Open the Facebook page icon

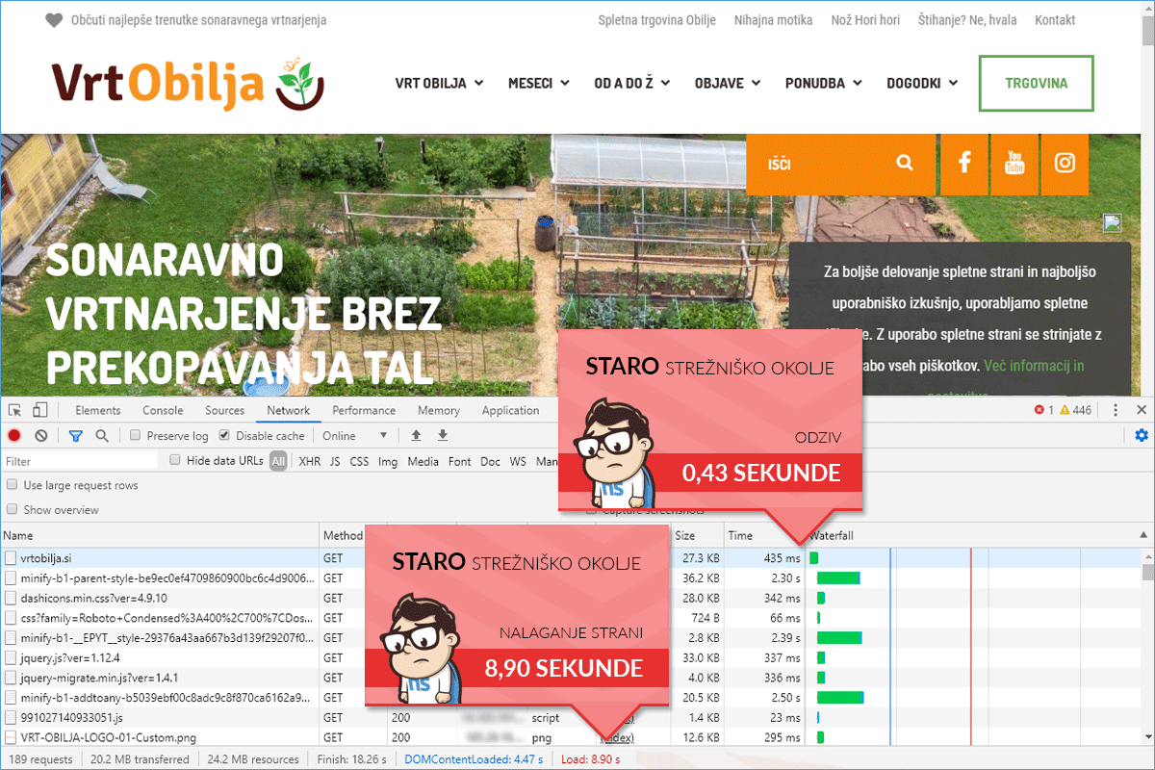(964, 163)
